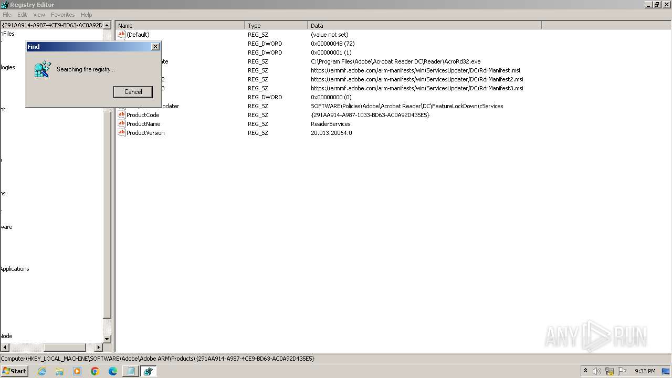Sort values by the Type column header
This screenshot has height=378, width=672.
tap(276, 25)
